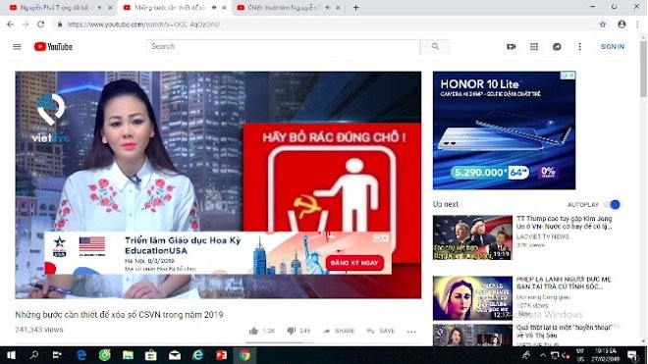Screen dimensions: 648x364
Task: Bookmark this page with star icon
Action: point(603,25)
